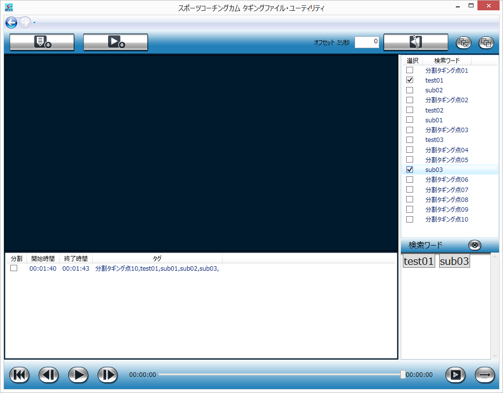Click the play button
The image size is (503, 393).
[x=78, y=375]
